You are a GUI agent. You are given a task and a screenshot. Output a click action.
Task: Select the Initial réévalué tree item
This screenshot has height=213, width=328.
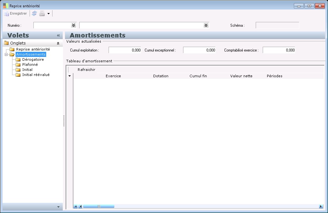pos(36,75)
